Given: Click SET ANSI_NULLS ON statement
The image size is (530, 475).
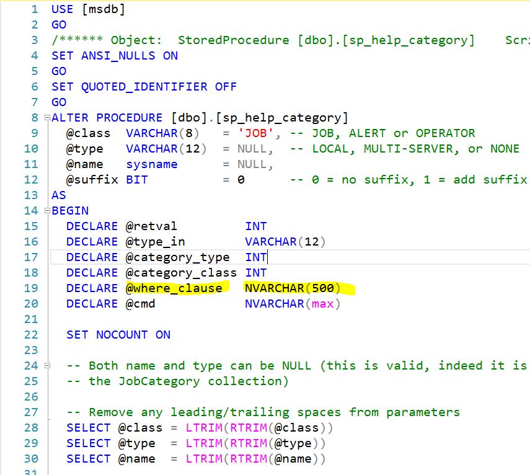Looking at the screenshot, I should click(114, 56).
